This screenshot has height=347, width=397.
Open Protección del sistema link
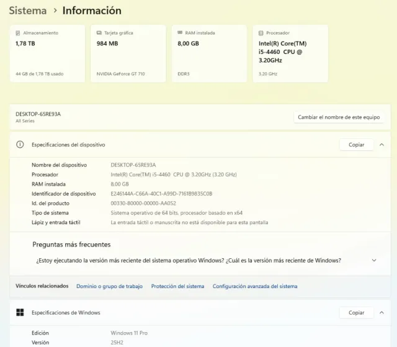177,286
